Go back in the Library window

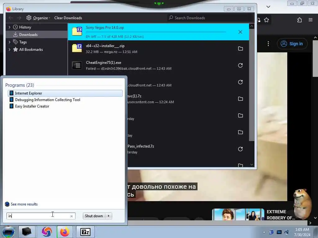pos(11,18)
